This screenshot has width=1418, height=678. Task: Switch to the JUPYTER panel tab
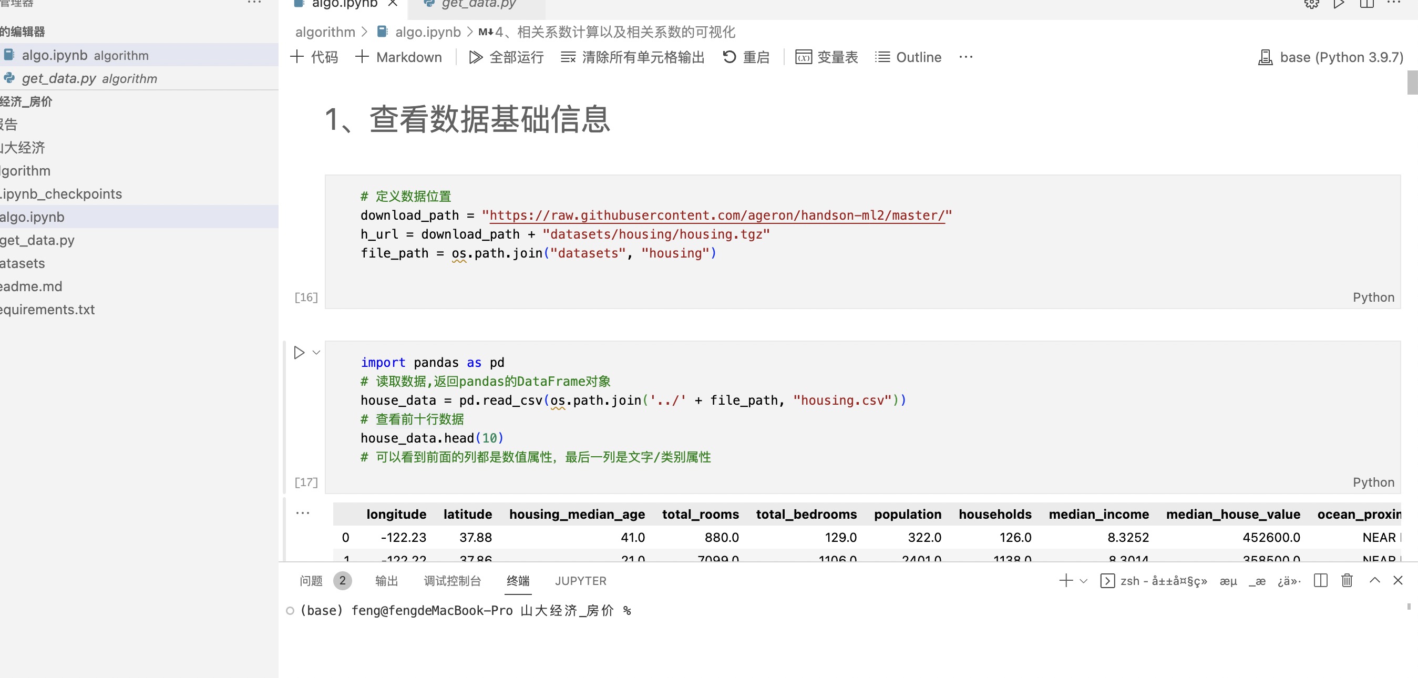(x=581, y=581)
